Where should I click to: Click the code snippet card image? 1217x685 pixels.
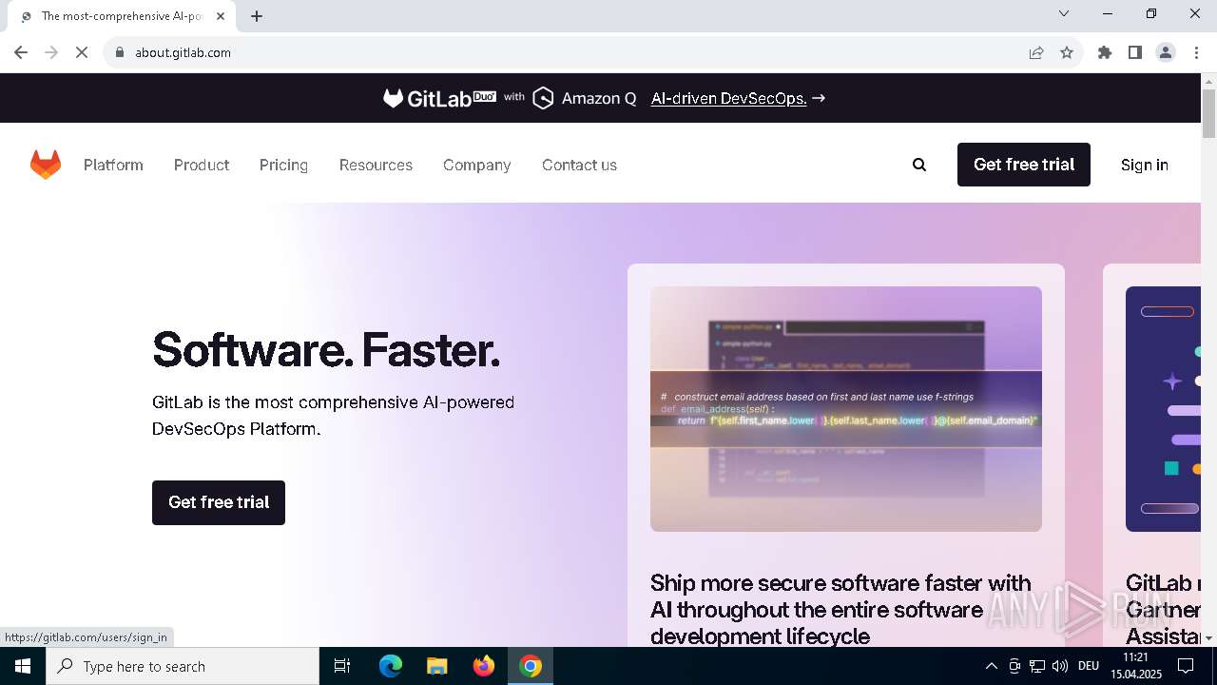coord(846,409)
